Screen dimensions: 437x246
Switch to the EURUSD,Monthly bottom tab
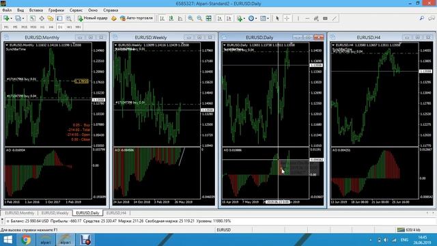coord(20,213)
